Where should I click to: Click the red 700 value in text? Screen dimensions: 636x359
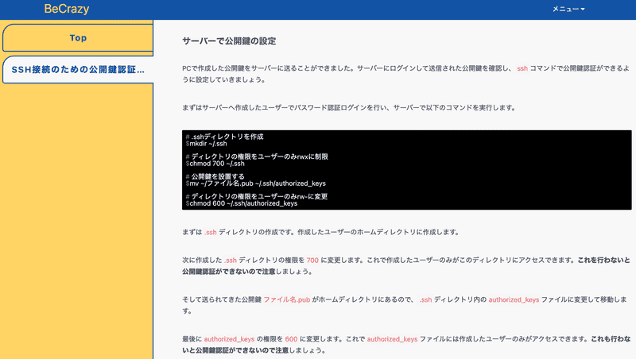(312, 261)
